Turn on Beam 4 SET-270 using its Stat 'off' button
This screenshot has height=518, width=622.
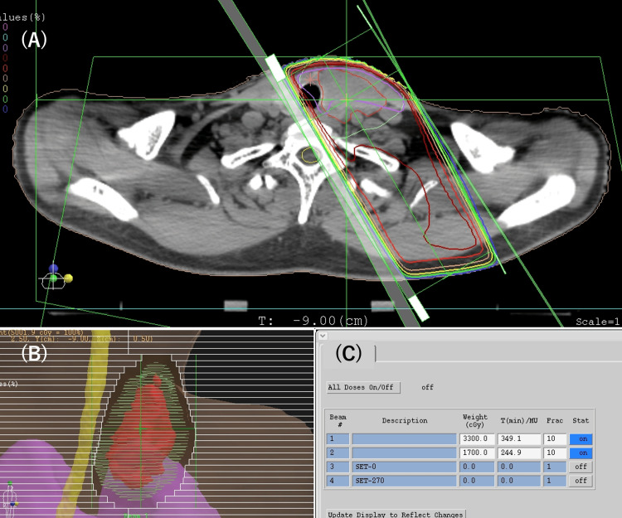pyautogui.click(x=581, y=481)
